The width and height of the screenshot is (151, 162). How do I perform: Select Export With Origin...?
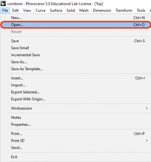pos(75,99)
